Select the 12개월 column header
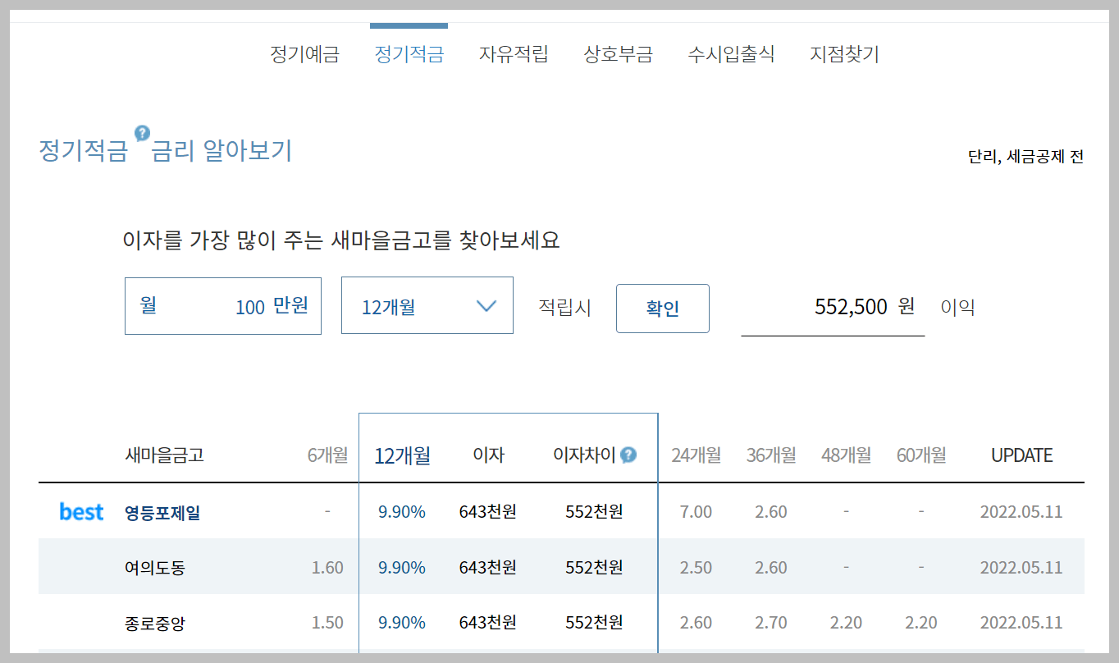The width and height of the screenshot is (1119, 663). pos(402,455)
